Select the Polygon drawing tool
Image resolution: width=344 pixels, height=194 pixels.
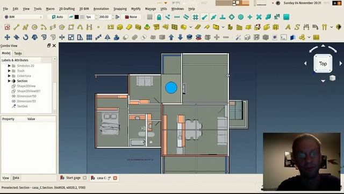click(x=62, y=27)
